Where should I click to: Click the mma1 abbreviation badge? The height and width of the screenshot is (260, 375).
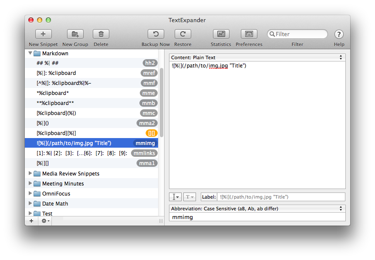click(147, 163)
